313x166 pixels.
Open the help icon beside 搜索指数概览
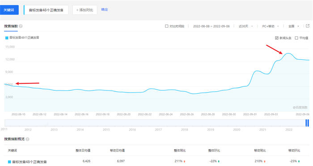pyautogui.click(x=28, y=139)
